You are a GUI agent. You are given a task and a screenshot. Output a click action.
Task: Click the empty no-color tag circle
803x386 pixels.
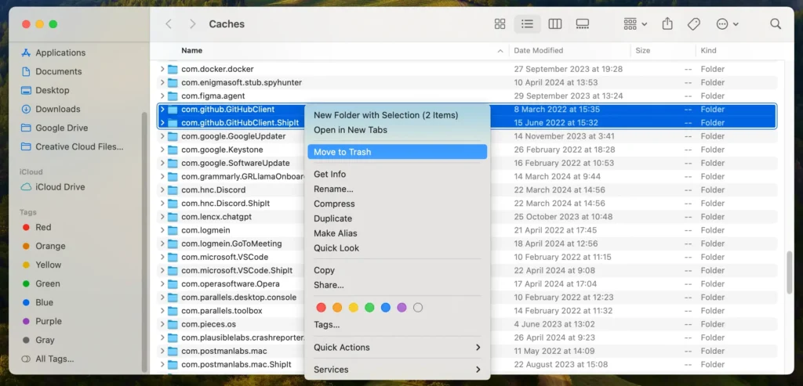coord(418,308)
